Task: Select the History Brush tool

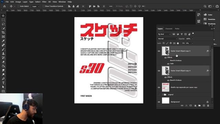Action: (x=3, y=58)
